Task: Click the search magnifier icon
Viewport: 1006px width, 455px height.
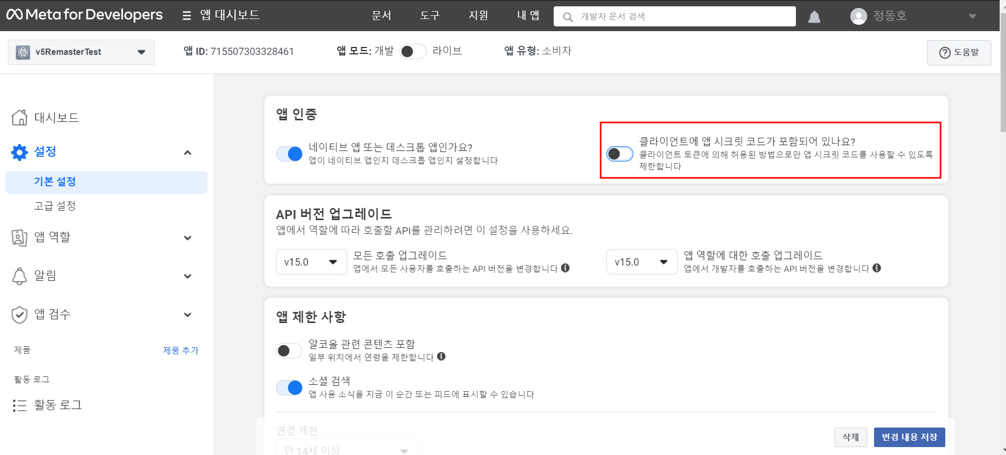Action: (567, 17)
